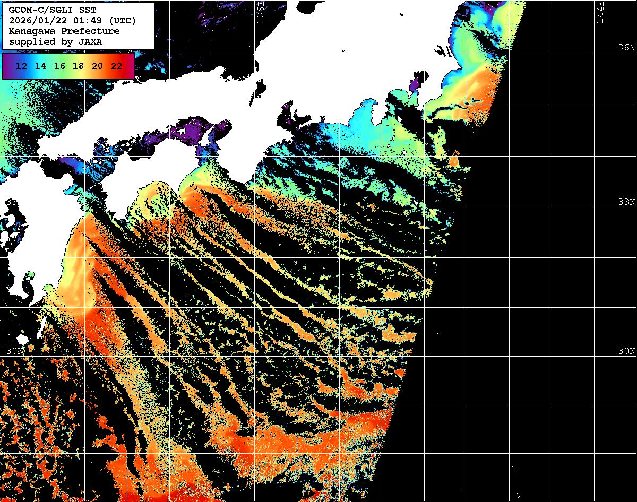This screenshot has height=502, width=637.
Task: Click the 30N latitude label on left edge
Action: click(15, 351)
